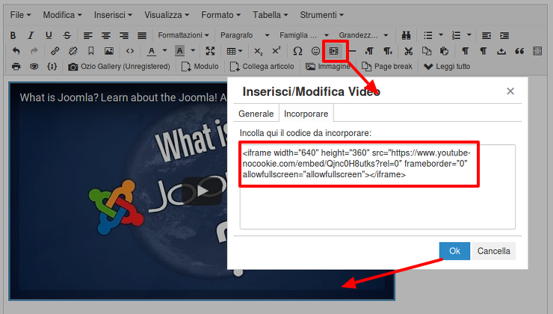Open the Formato menu
Image resolution: width=553 pixels, height=314 pixels.
(x=220, y=15)
